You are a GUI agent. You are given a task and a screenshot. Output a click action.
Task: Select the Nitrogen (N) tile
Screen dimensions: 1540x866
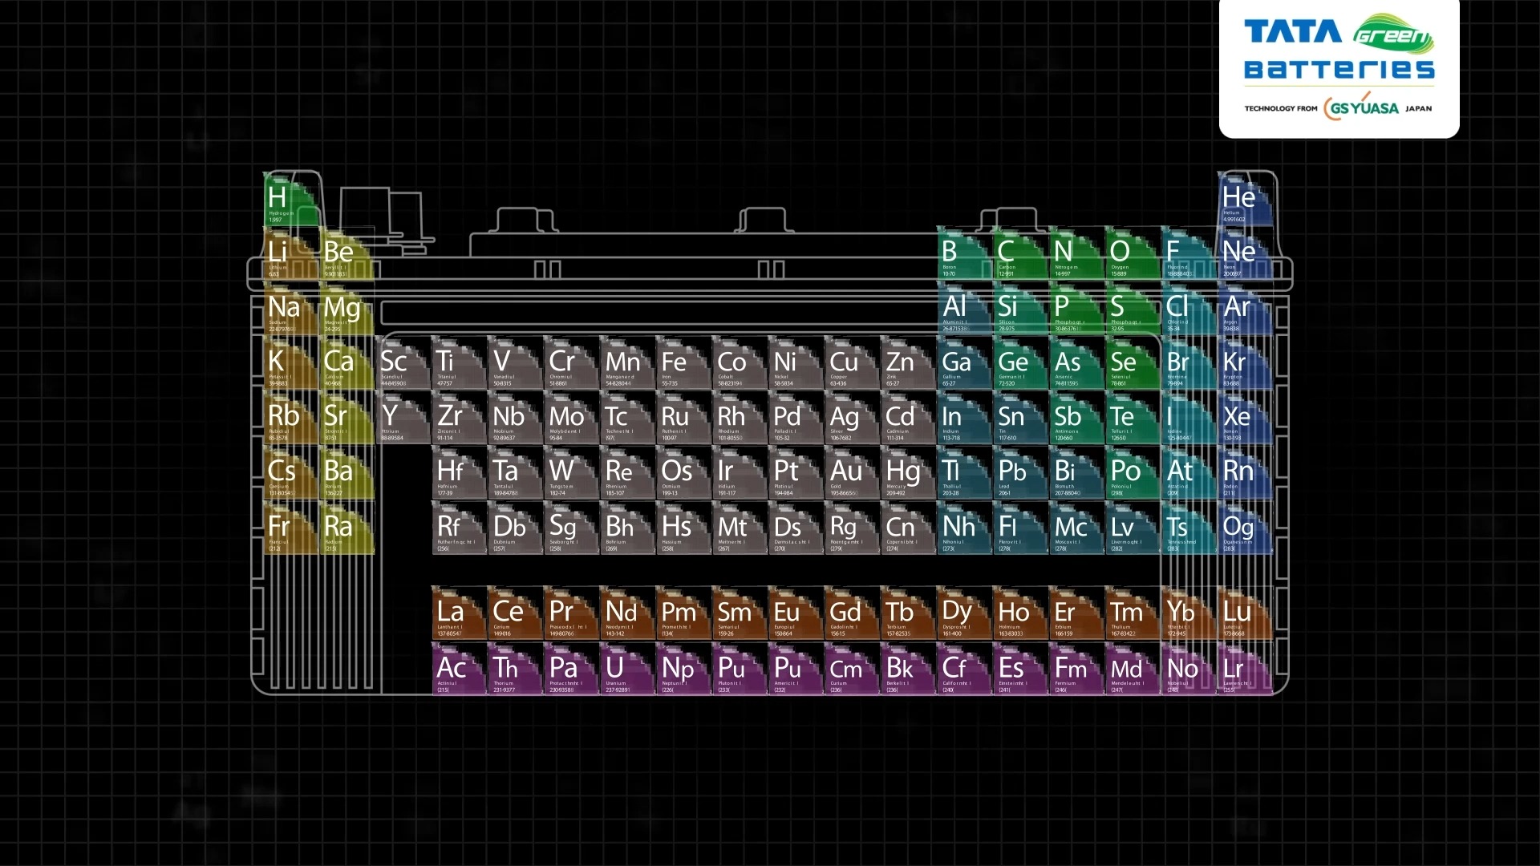pyautogui.click(x=1076, y=253)
